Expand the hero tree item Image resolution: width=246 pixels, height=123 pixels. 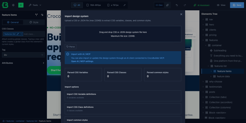tap(203, 25)
